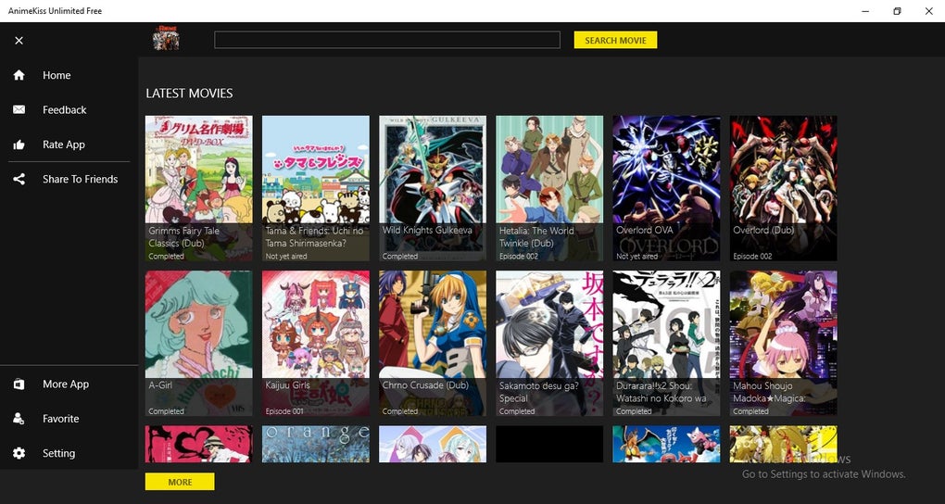Click 'Not yet aired' under Tama & Friends
Screen dimensions: 945x504
point(286,257)
